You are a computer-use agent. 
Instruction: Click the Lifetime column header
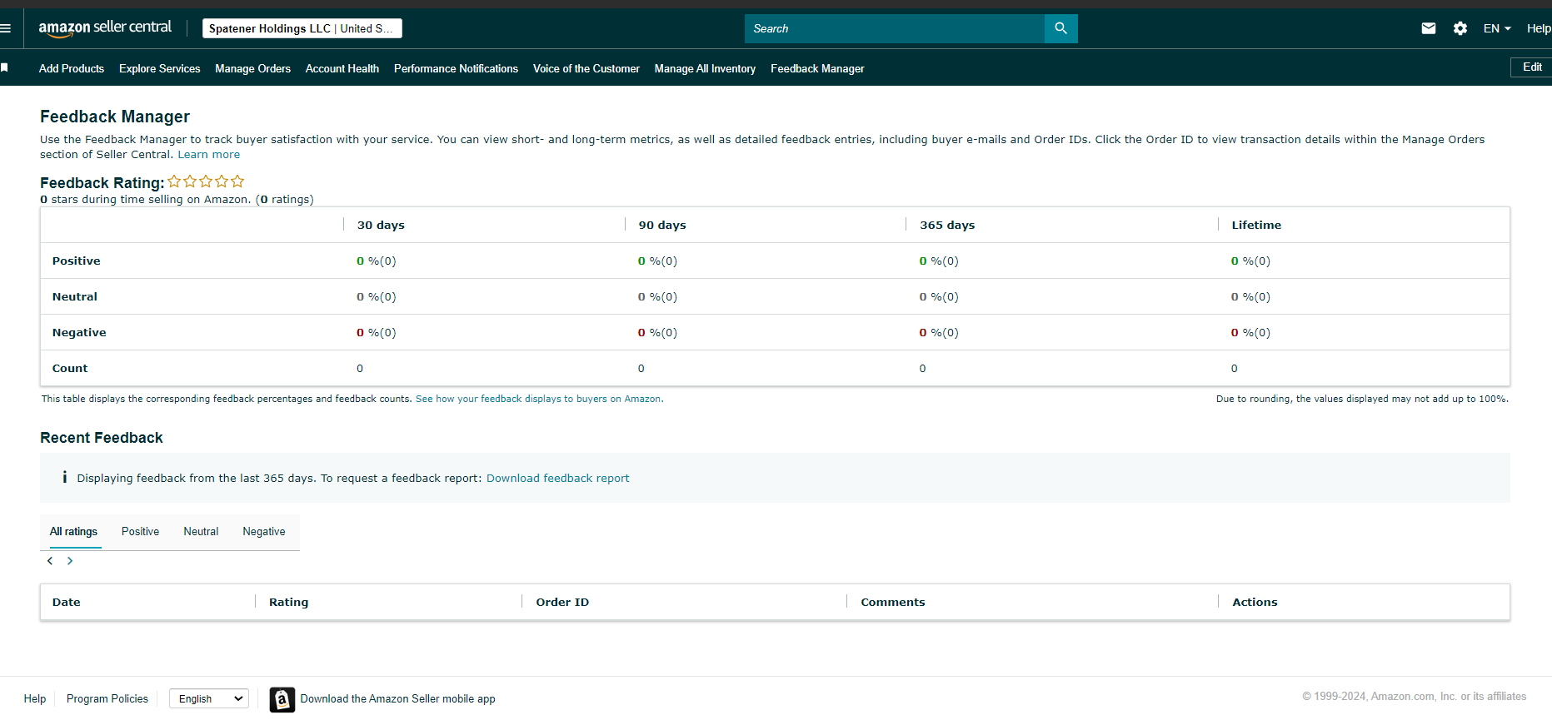click(1256, 225)
